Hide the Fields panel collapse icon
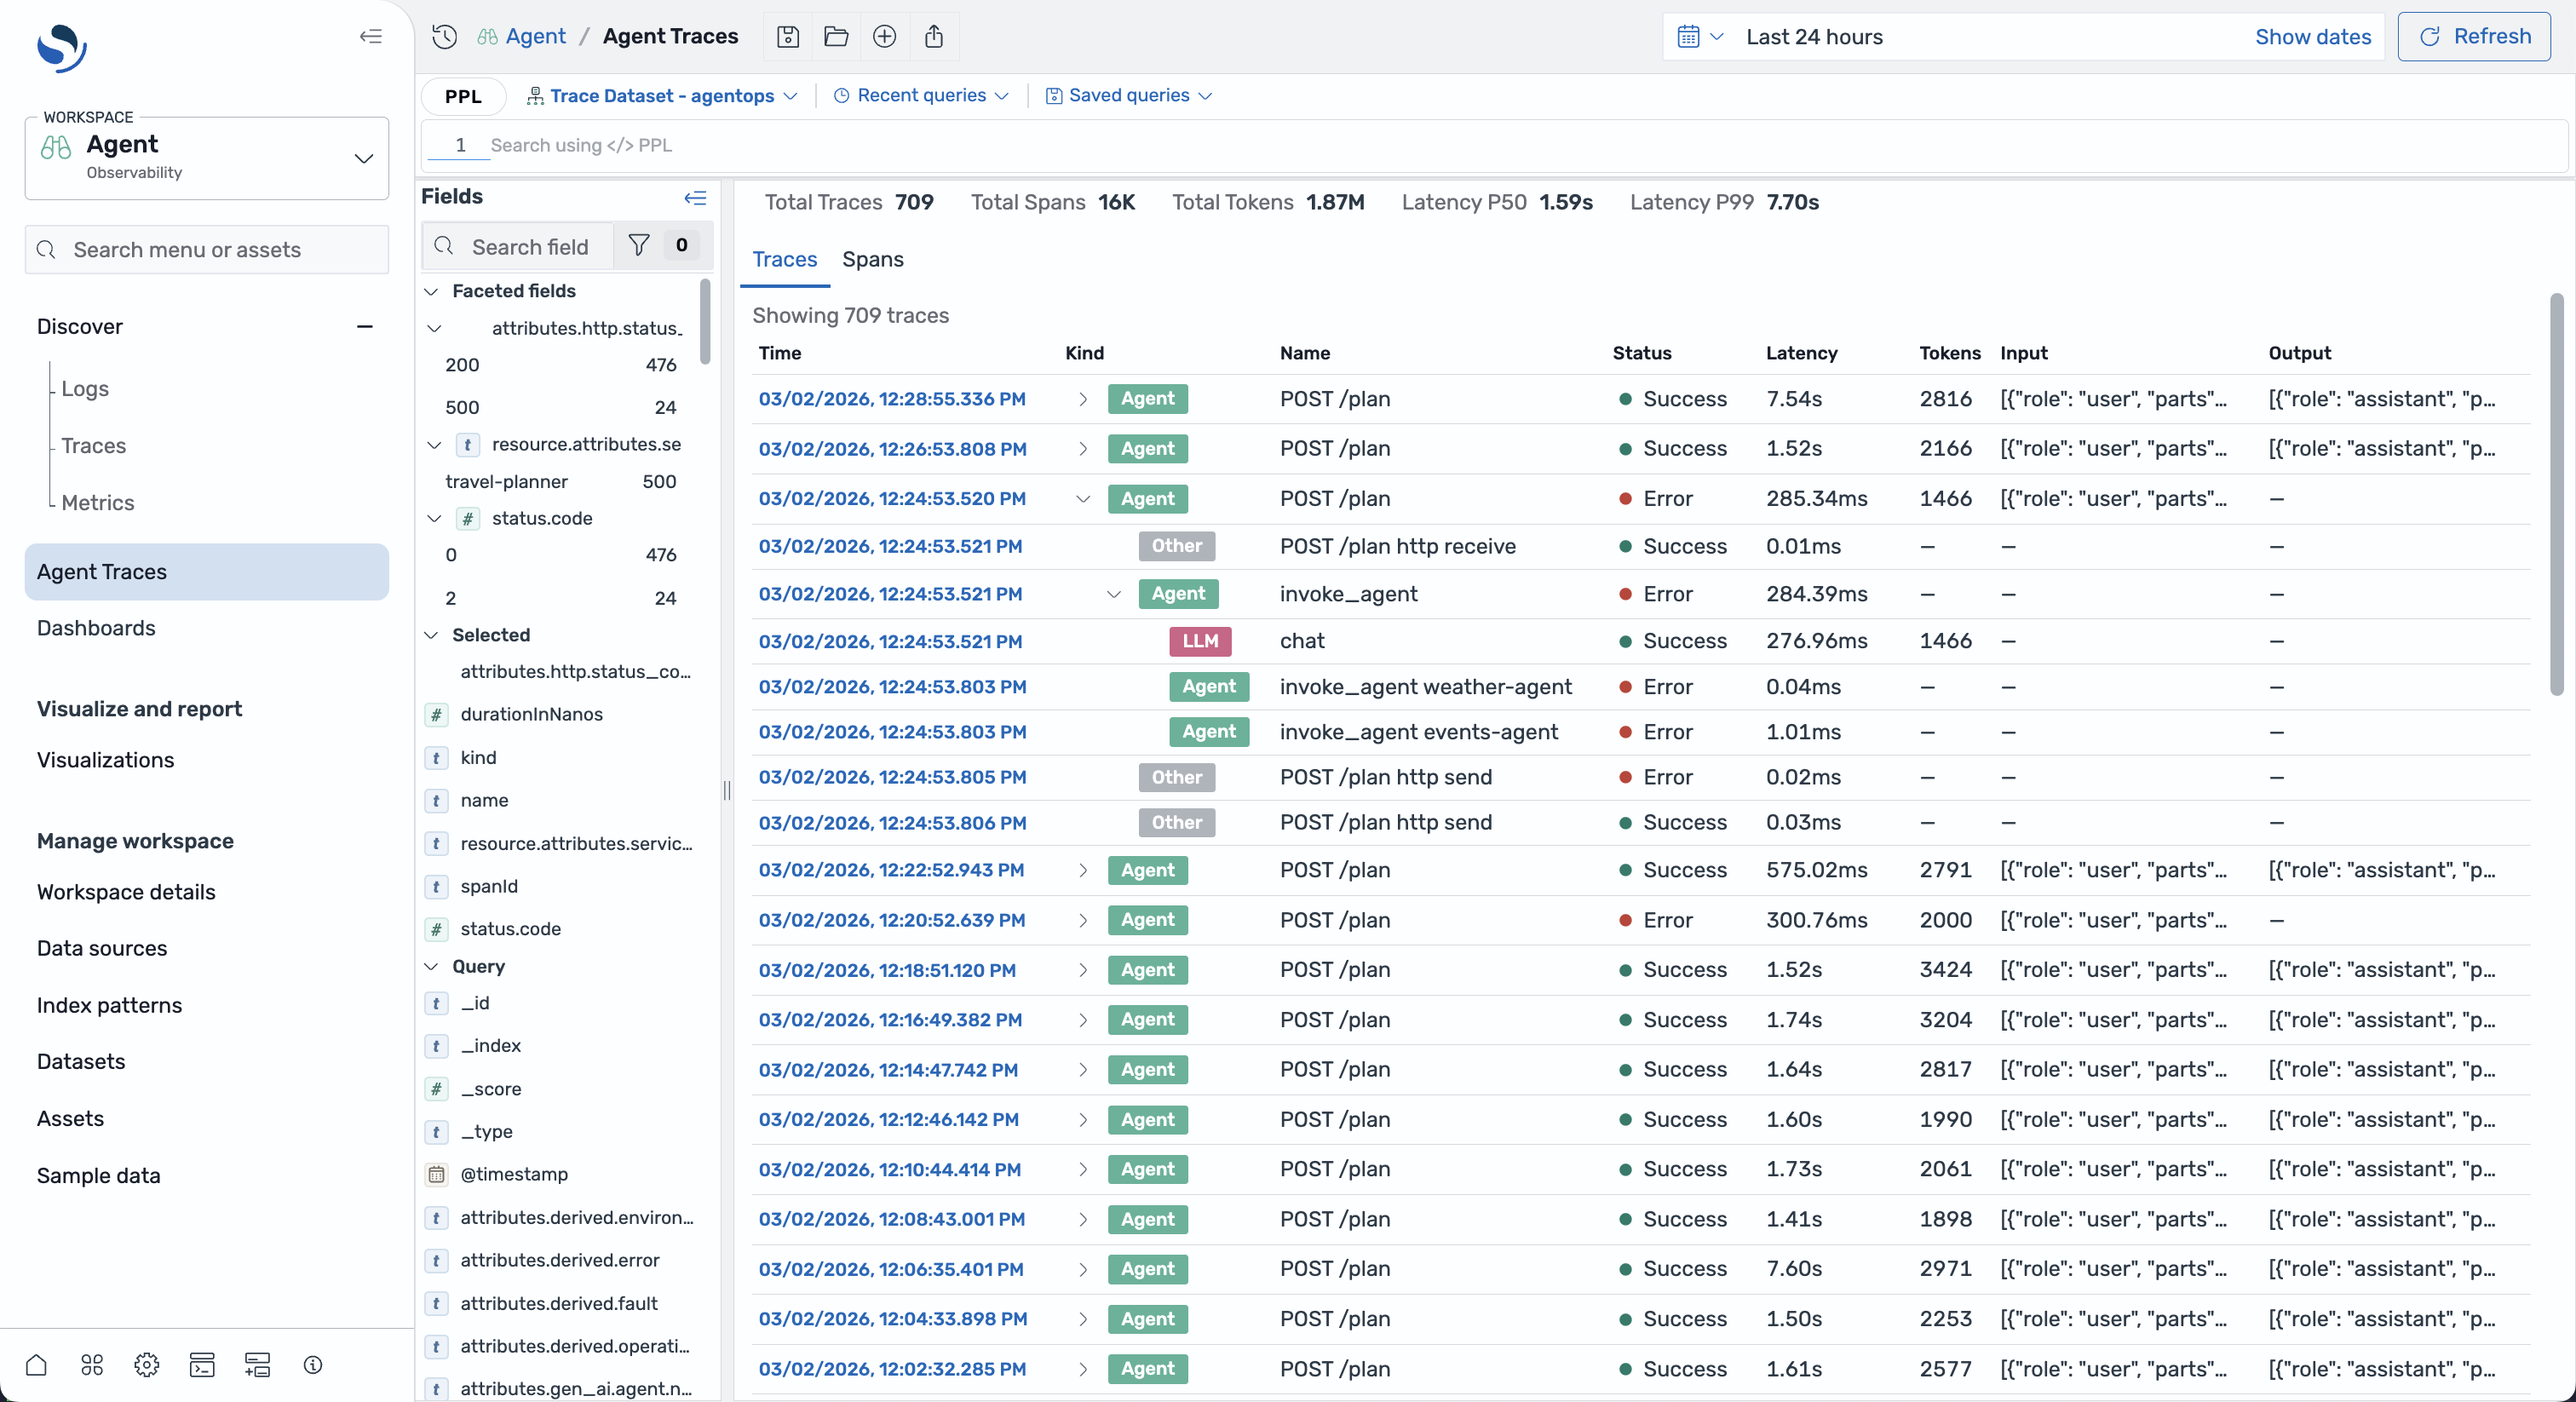2576x1402 pixels. [695, 198]
